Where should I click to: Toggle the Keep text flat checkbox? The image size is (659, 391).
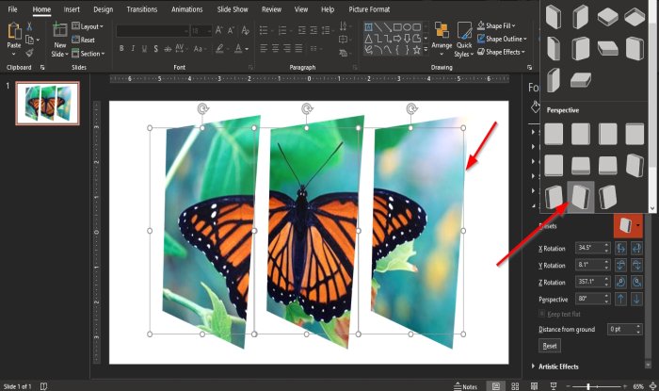(542, 312)
